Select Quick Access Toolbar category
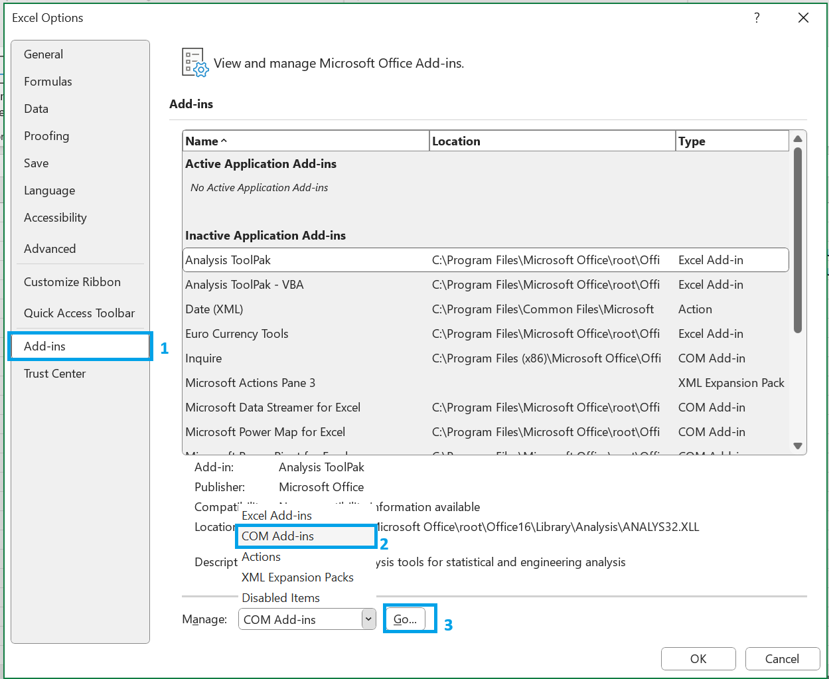This screenshot has height=679, width=829. click(80, 313)
